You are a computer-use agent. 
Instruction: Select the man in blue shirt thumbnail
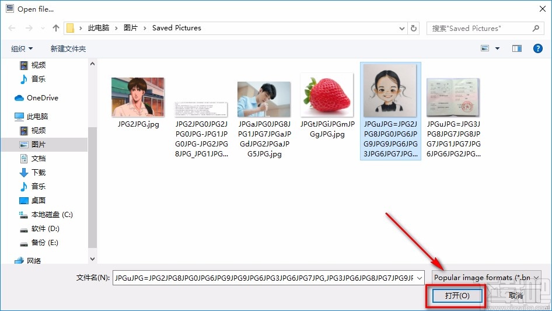(x=264, y=99)
